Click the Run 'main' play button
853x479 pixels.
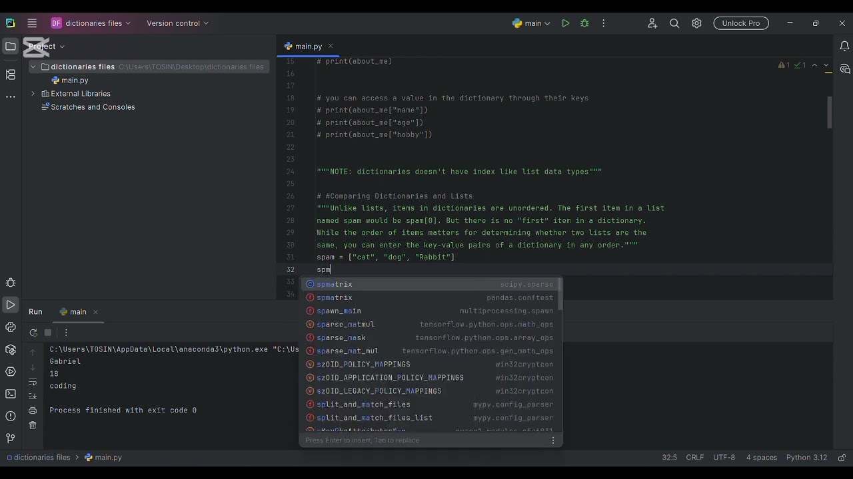[565, 23]
